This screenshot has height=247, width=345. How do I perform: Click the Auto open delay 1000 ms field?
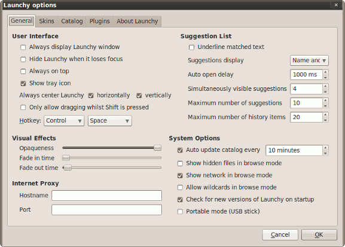(x=306, y=75)
